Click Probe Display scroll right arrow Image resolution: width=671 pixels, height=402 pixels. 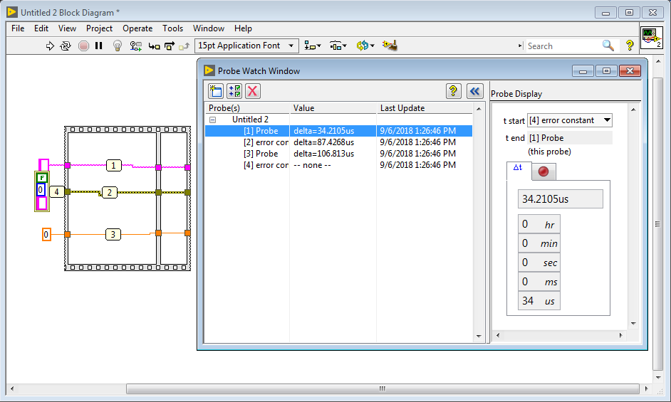(x=621, y=335)
